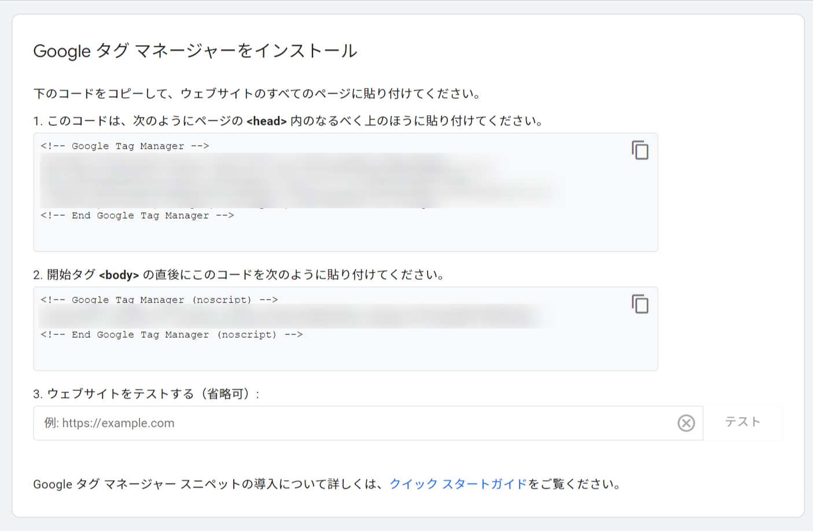This screenshot has width=813, height=531.
Task: Click the テスト button
Action: click(743, 422)
